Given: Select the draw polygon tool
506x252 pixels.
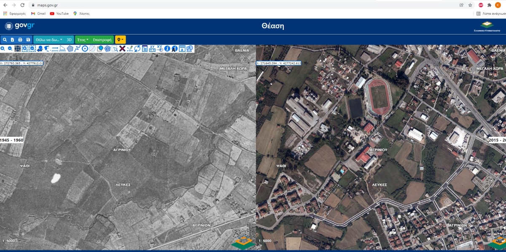Looking at the screenshot, I should (70, 48).
